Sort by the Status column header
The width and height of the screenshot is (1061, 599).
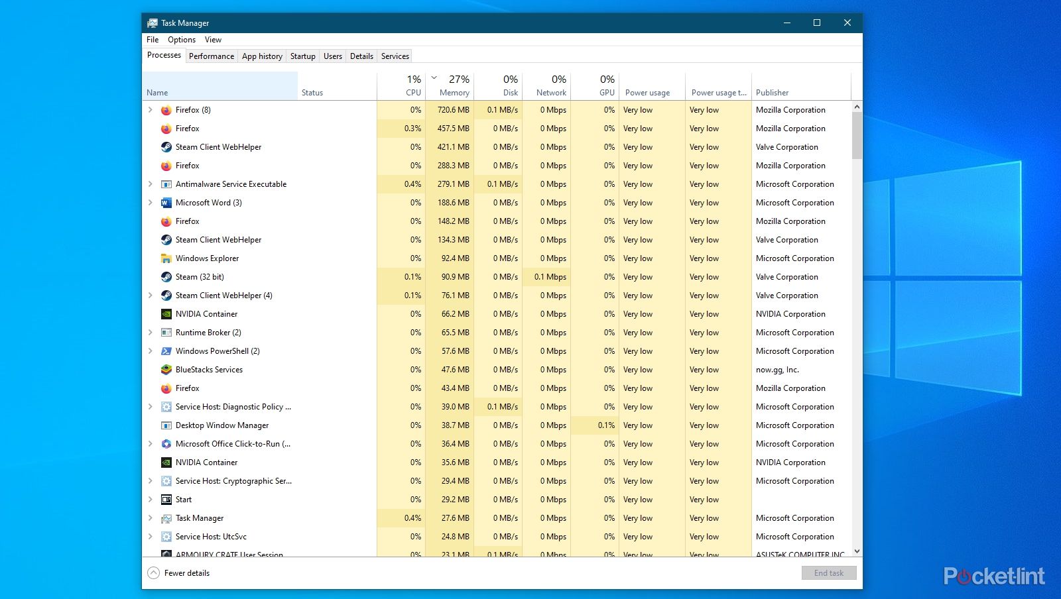click(337, 85)
